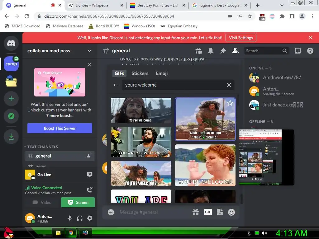Open Chrome from the taskbar
The image size is (319, 239).
coord(71,233)
